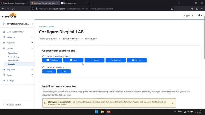Select 32-bit architecture

pyautogui.click(x=64, y=72)
